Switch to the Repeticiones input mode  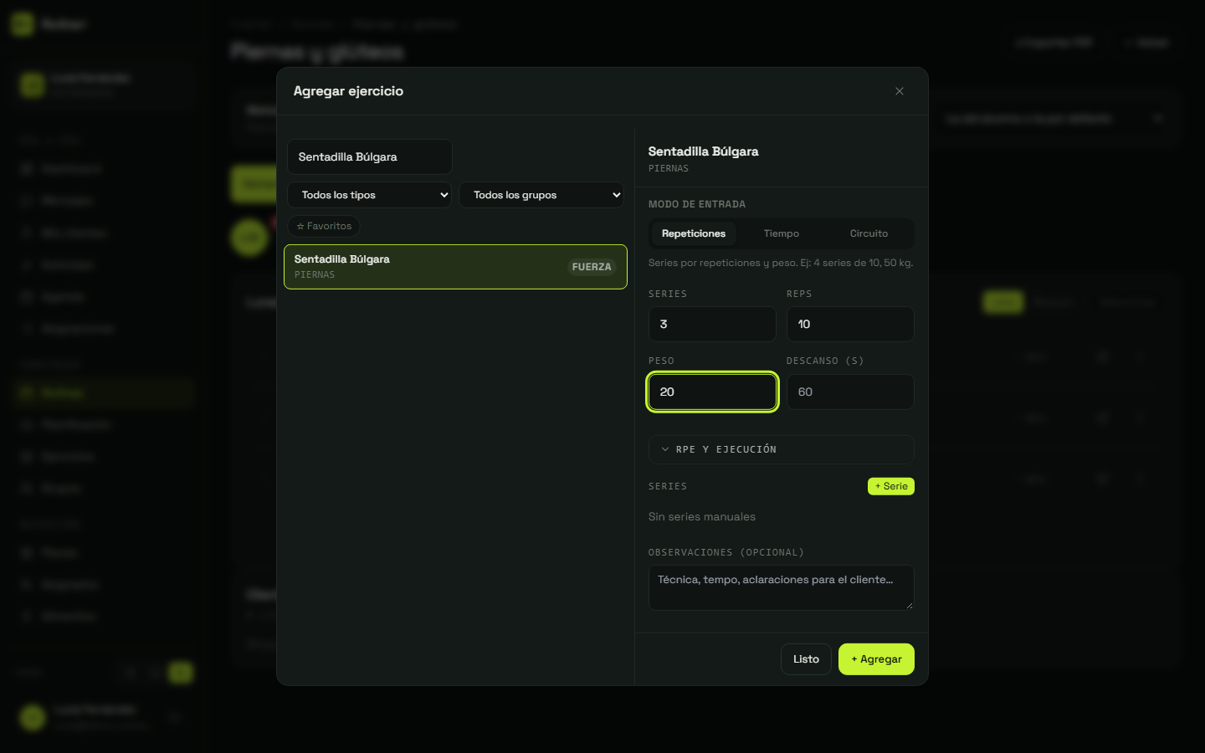coord(694,233)
